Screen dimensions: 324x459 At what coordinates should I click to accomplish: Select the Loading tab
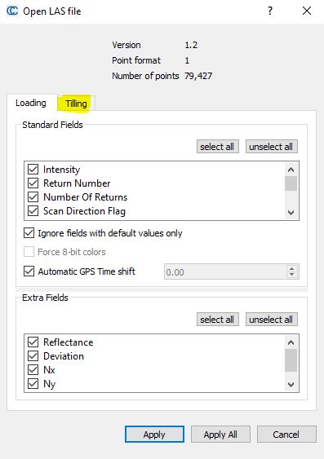tap(31, 103)
